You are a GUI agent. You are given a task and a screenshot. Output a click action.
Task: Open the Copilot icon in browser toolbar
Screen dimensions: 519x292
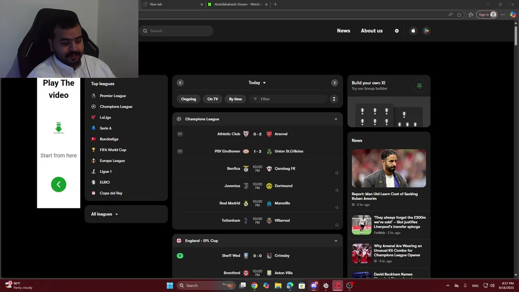[513, 15]
